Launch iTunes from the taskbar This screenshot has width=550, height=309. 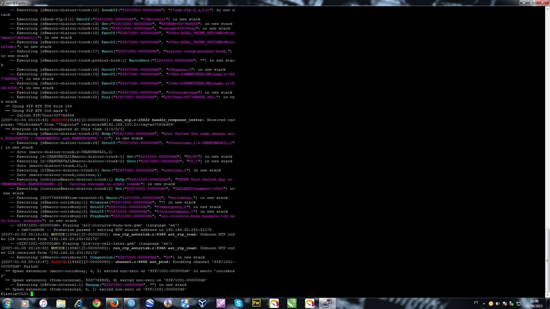tap(43, 303)
